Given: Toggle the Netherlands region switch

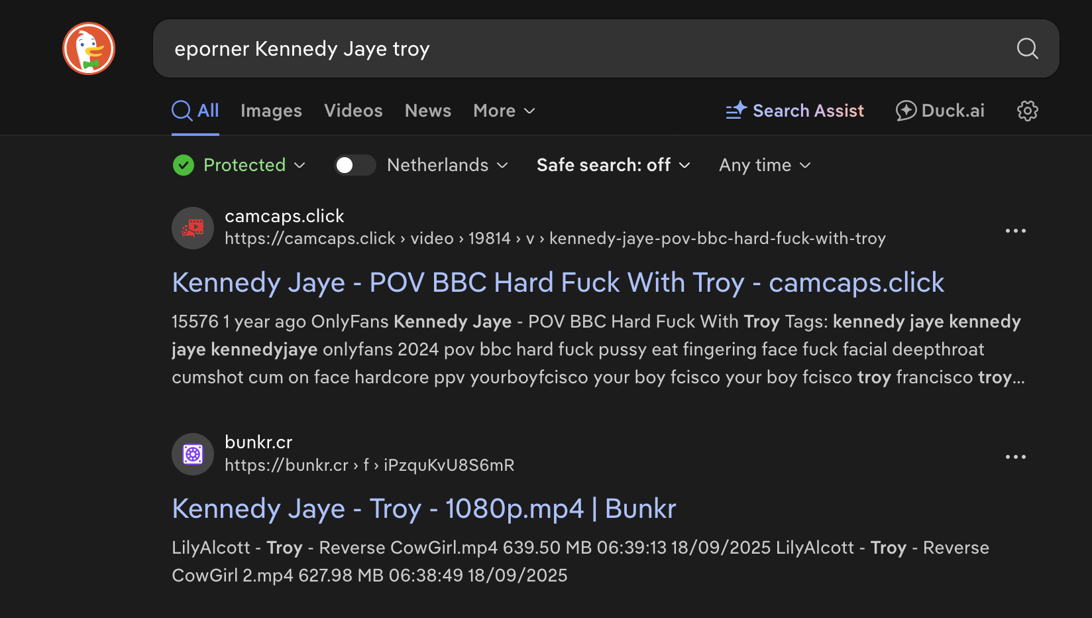Looking at the screenshot, I should pos(355,165).
